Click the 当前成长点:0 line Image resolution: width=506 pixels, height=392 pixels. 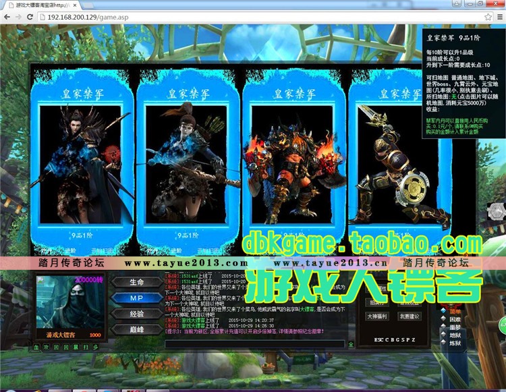coord(443,59)
